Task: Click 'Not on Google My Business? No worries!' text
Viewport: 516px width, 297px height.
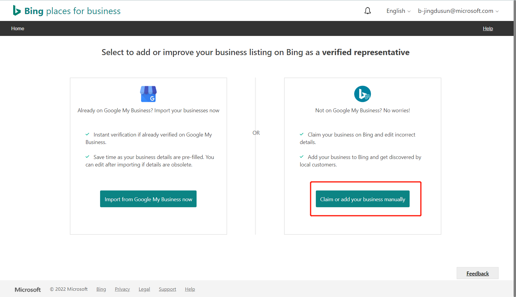Action: [x=363, y=110]
